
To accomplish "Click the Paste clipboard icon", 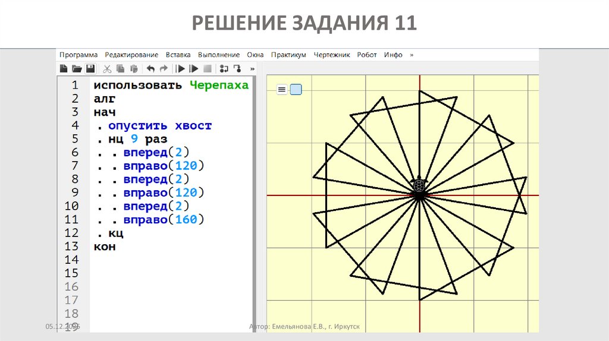I will click(134, 69).
